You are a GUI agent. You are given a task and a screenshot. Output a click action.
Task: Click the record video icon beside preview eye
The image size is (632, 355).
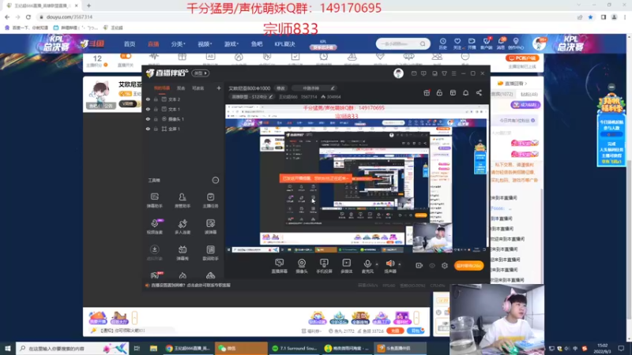(419, 266)
